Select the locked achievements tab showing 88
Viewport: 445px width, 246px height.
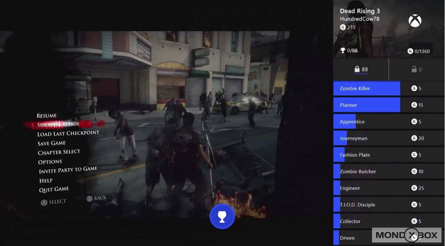361,69
